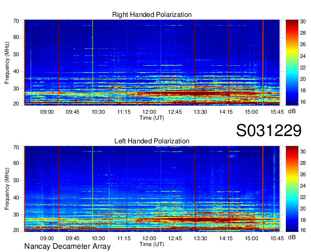
Task: Click the Left Handed plot color scale bar
Action: pos(292,189)
